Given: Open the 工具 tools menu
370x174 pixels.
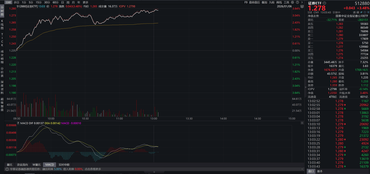Looking at the screenshot, I should coord(286,2).
